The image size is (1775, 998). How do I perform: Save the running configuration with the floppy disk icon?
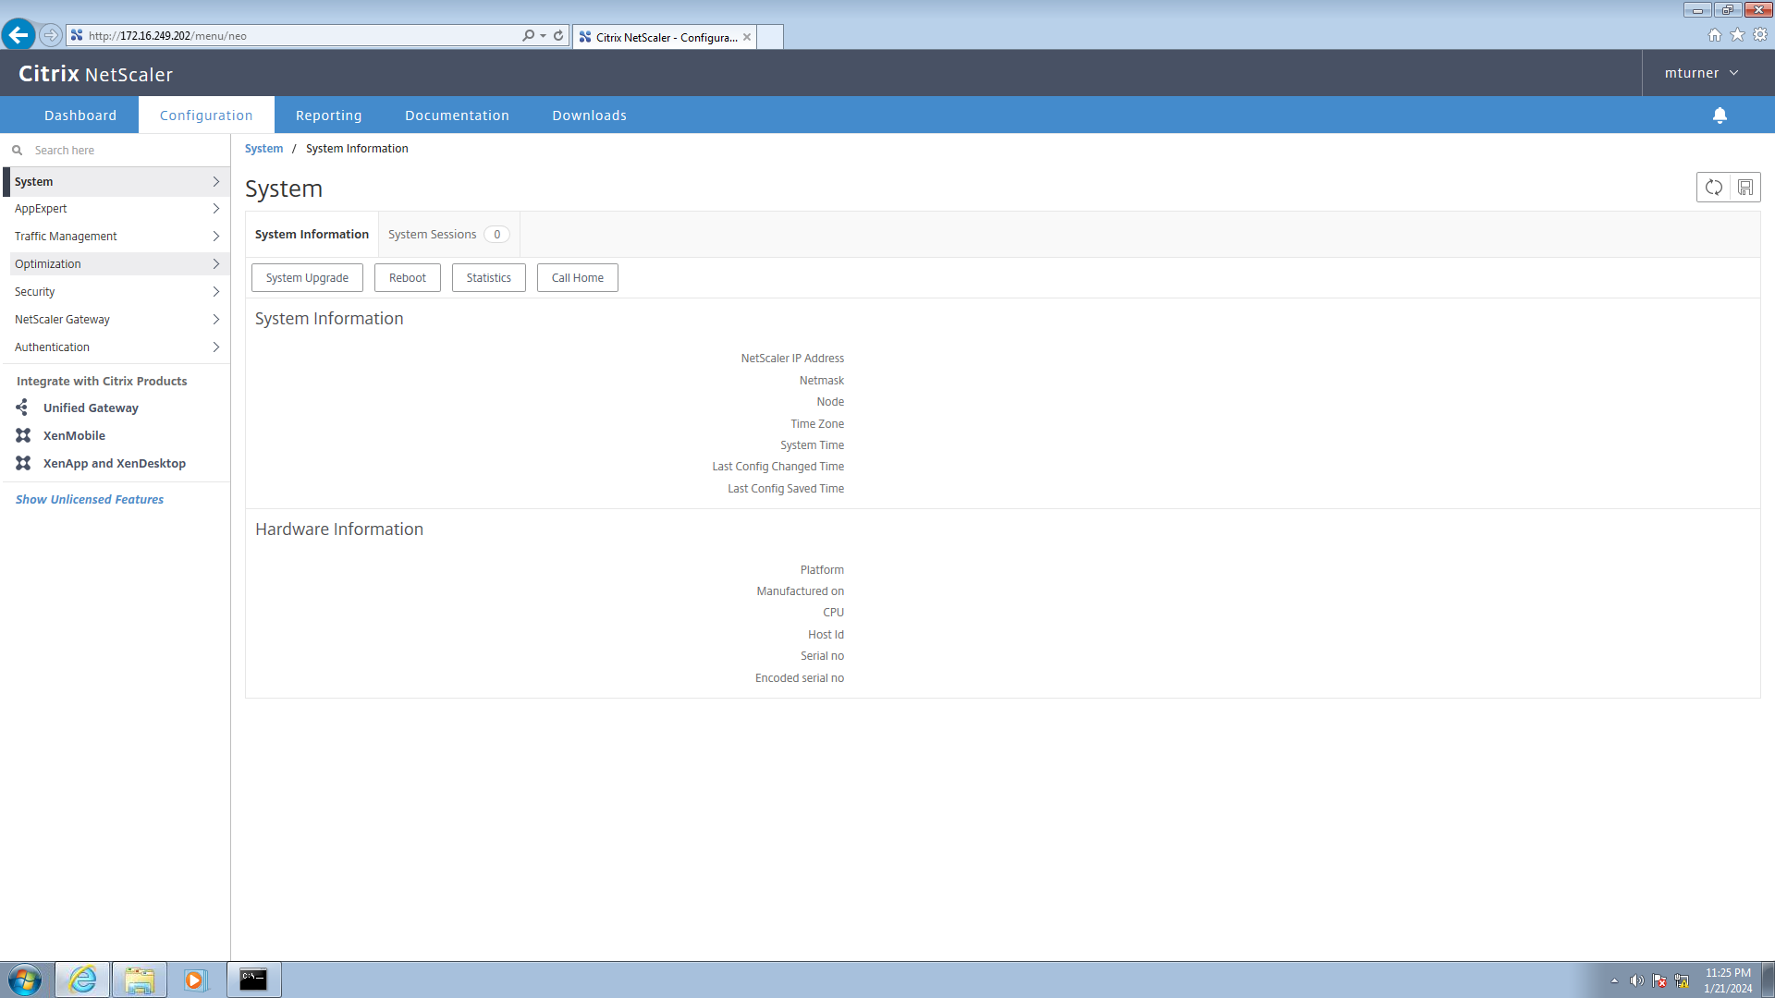click(1744, 187)
